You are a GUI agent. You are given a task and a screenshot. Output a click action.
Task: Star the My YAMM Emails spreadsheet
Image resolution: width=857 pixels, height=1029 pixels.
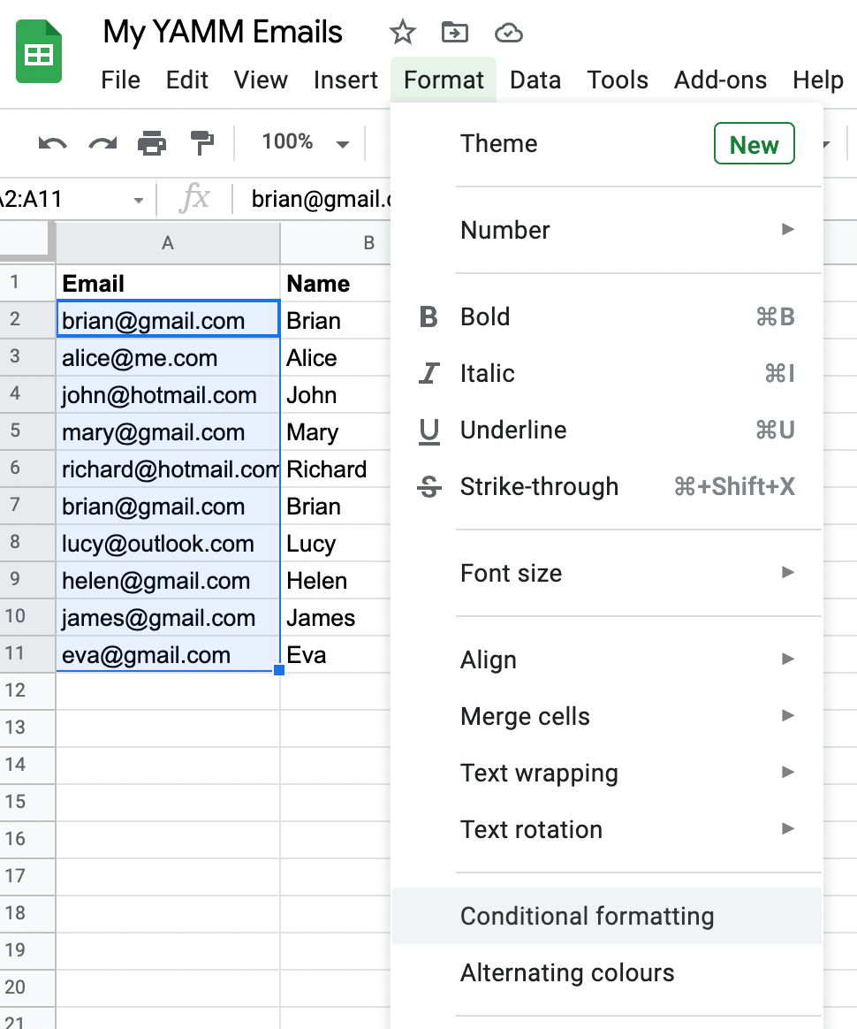pos(402,32)
